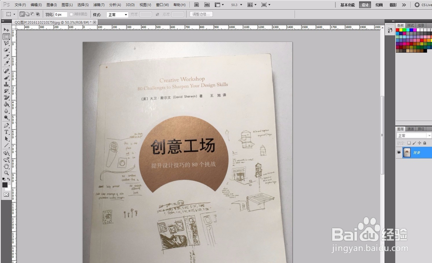432x263 pixels.
Task: Select the Brush tool
Action: [x=6, y=77]
